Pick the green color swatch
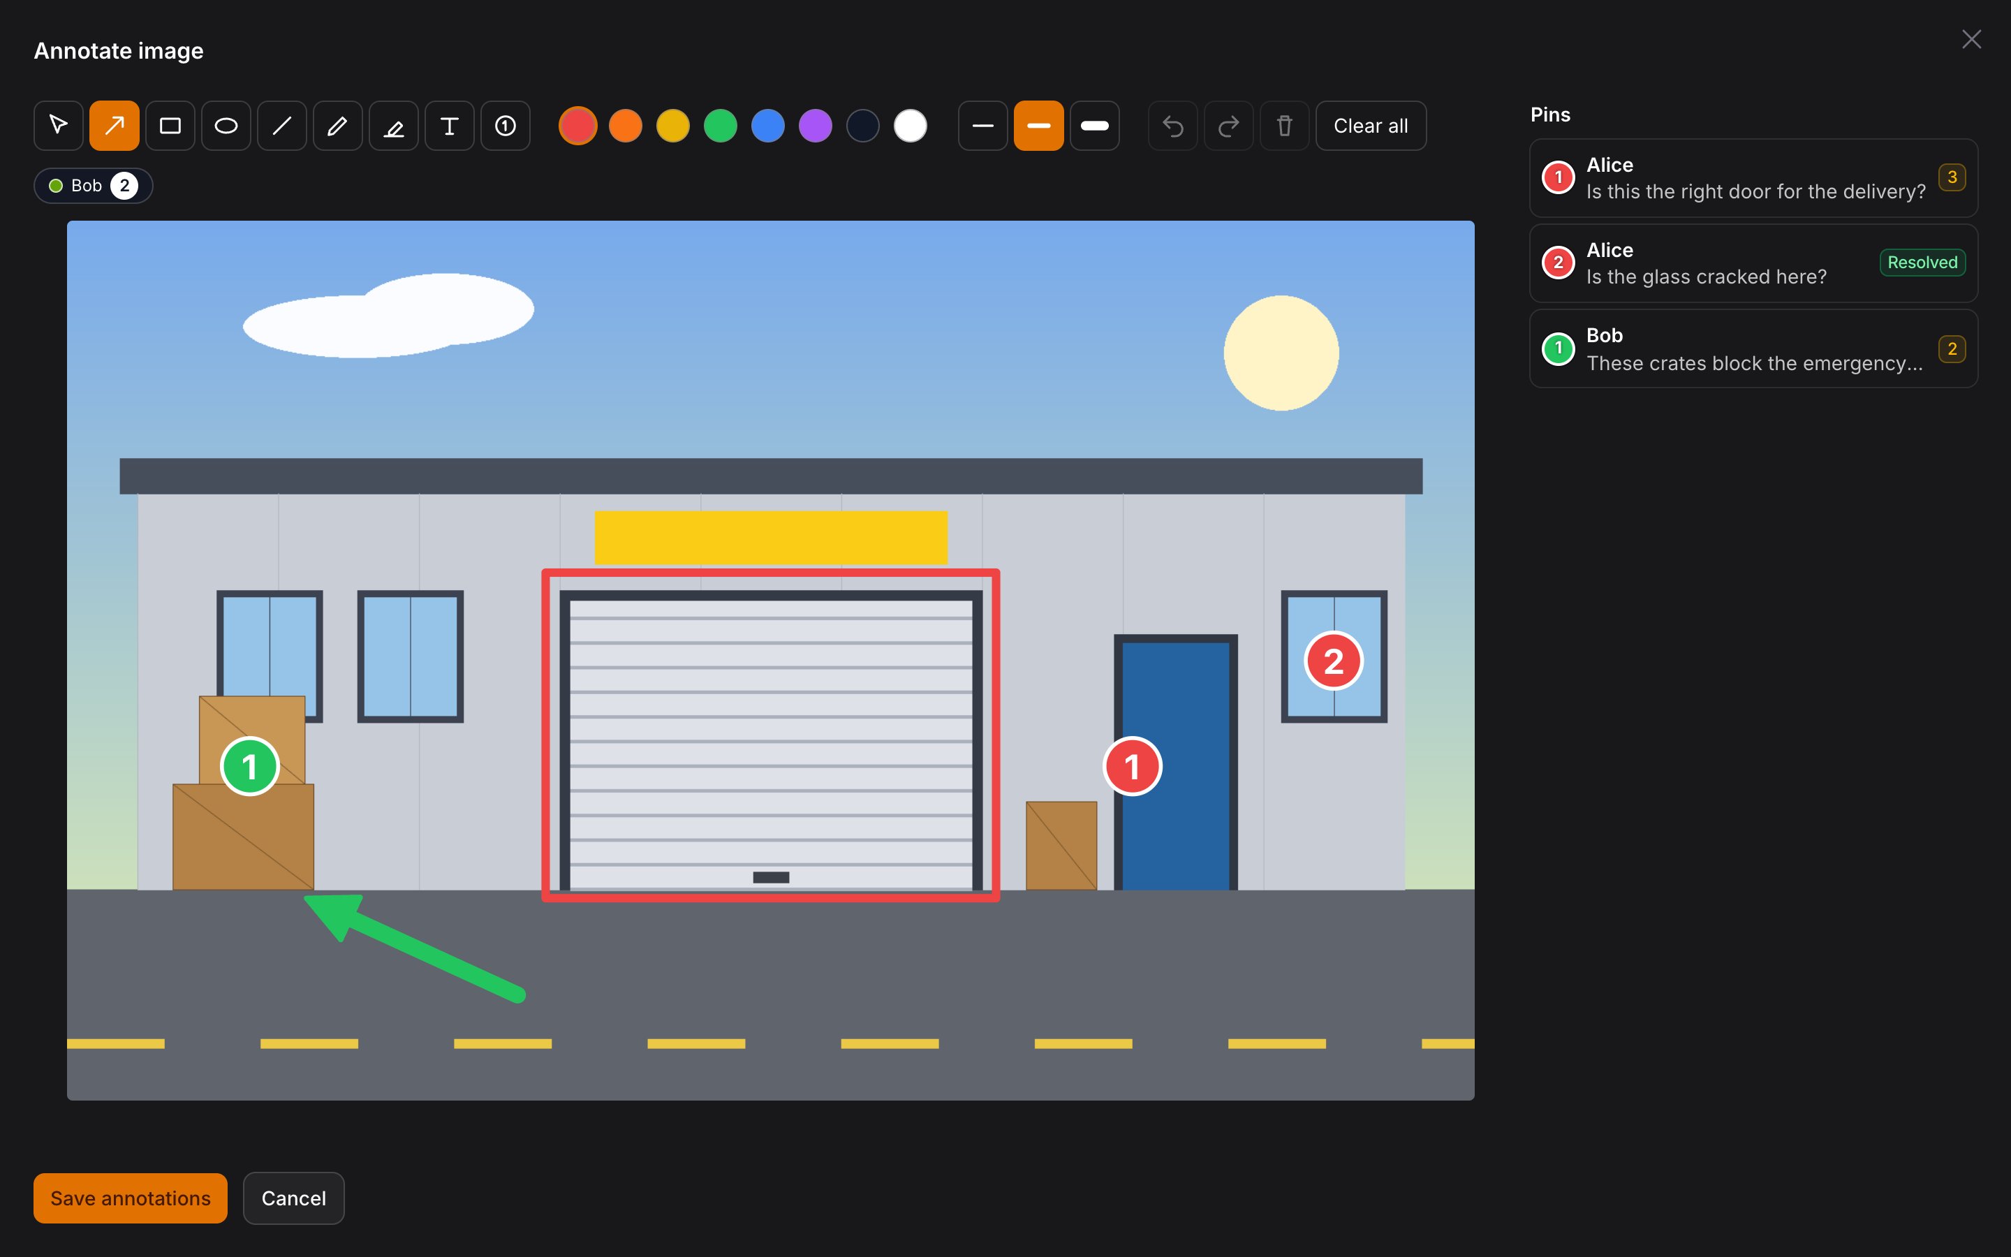Viewport: 2011px width, 1257px height. coord(721,126)
